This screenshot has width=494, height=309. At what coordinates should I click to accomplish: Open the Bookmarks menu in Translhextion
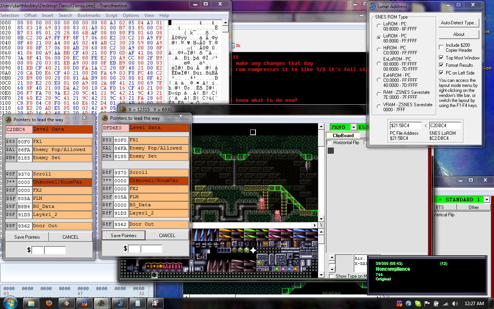pos(89,15)
